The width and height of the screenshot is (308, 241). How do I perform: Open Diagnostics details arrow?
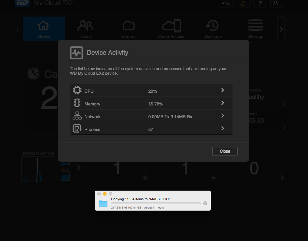[284, 104]
